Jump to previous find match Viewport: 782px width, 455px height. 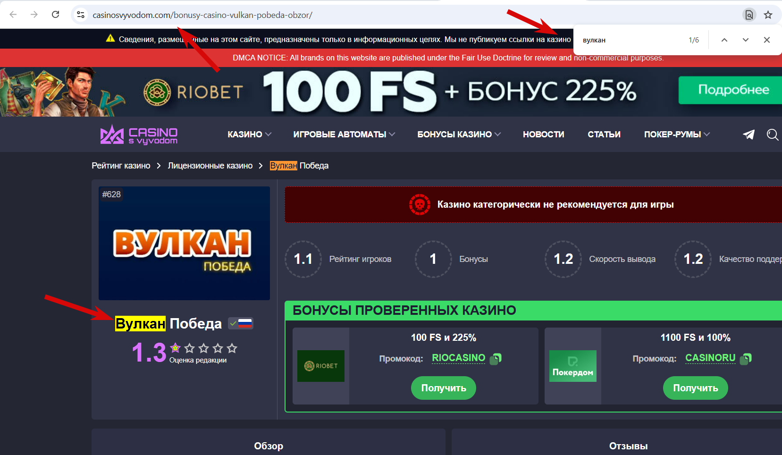tap(724, 40)
